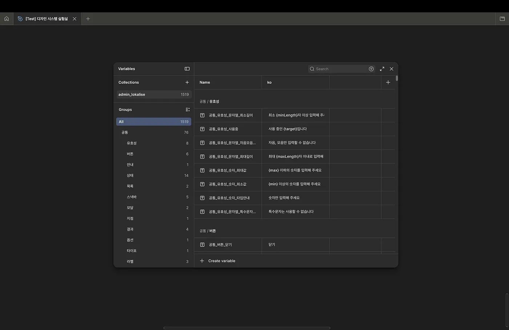Select variable name 공통_유효성_문자열_최대길이

(231, 156)
